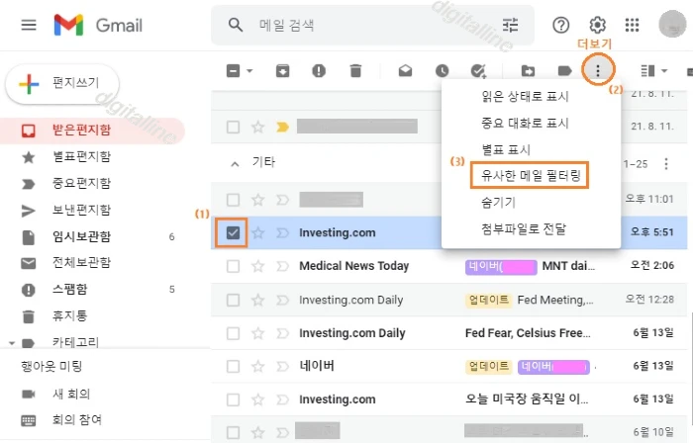
Task: Check the Medical News Today mail checkbox
Action: [x=233, y=266]
